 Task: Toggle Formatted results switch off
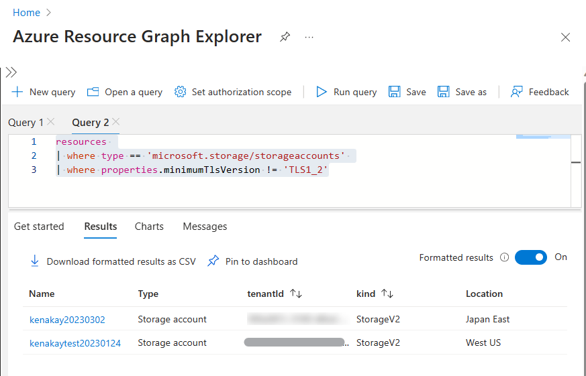click(531, 257)
